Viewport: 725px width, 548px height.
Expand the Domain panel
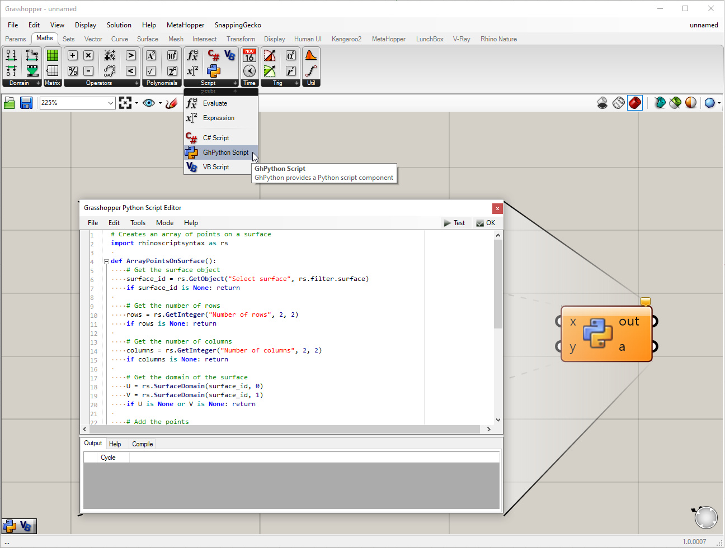(38, 83)
